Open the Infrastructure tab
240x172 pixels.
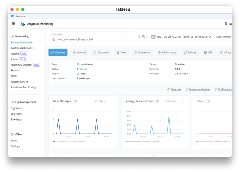coord(225,52)
